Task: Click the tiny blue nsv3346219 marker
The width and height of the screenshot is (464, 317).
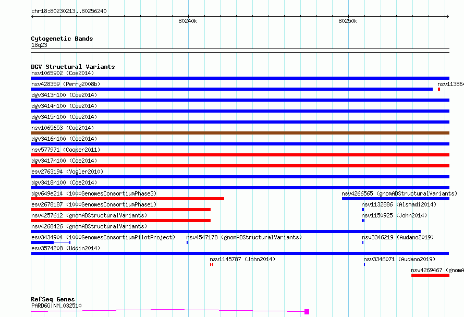Action: point(363,242)
